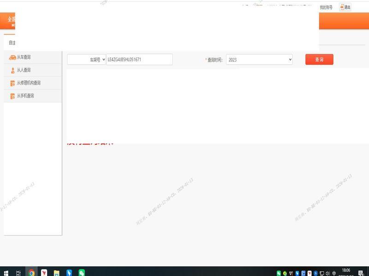Open the 查询时间 year dropdown
The height and width of the screenshot is (276, 369).
259,59
